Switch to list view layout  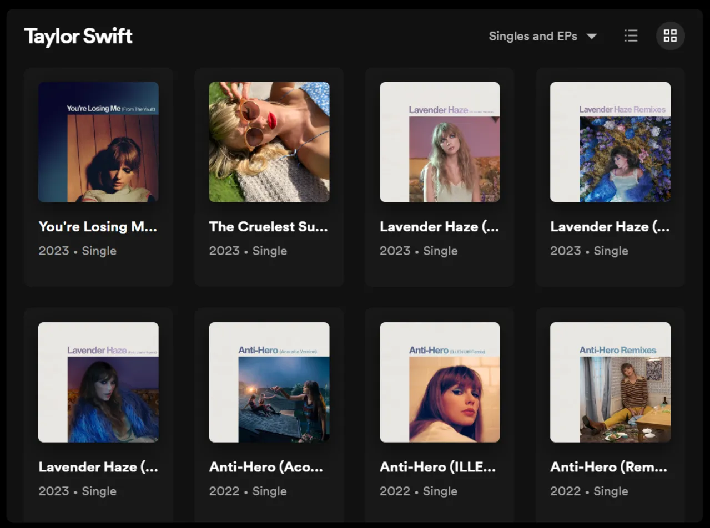(631, 35)
